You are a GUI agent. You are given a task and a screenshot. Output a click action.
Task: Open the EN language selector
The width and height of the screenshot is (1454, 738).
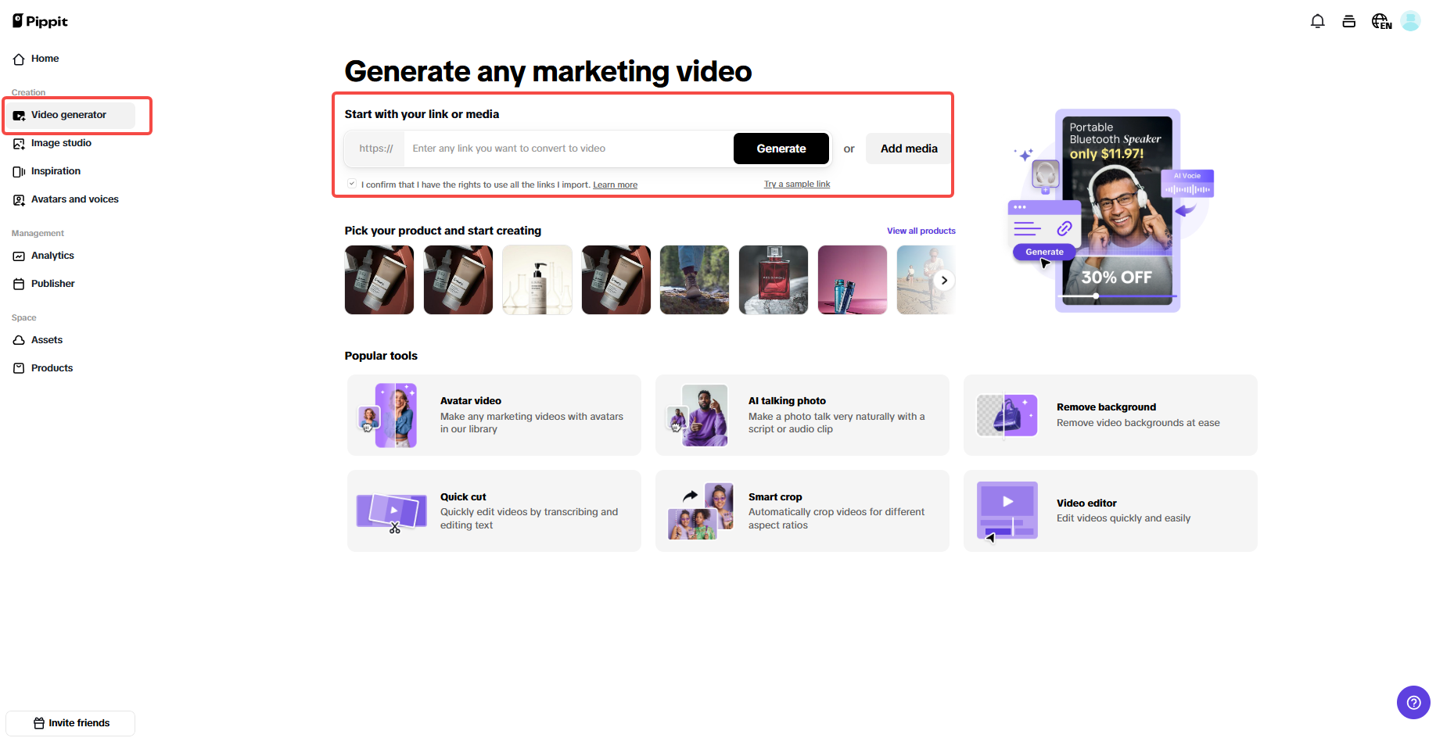point(1380,21)
